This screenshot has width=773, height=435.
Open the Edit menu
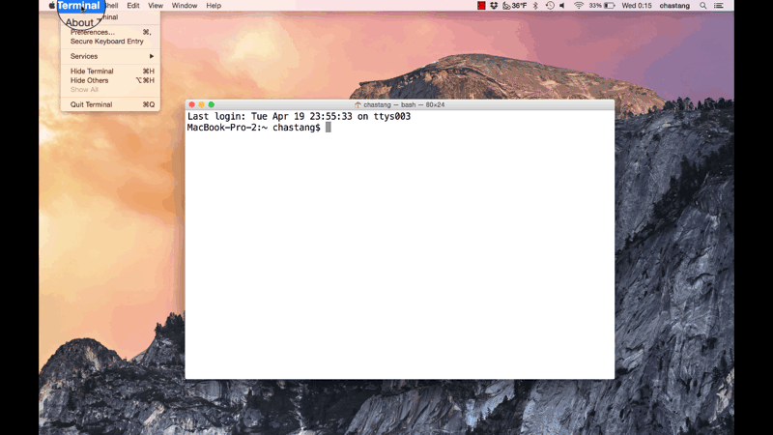133,6
